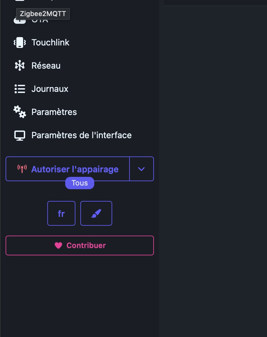Open the theme picker paintbrush button
This screenshot has width=267, height=337.
(x=96, y=213)
